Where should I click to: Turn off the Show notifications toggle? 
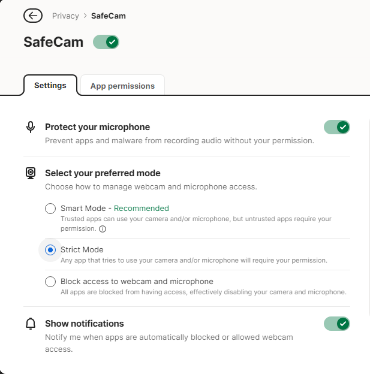336,324
